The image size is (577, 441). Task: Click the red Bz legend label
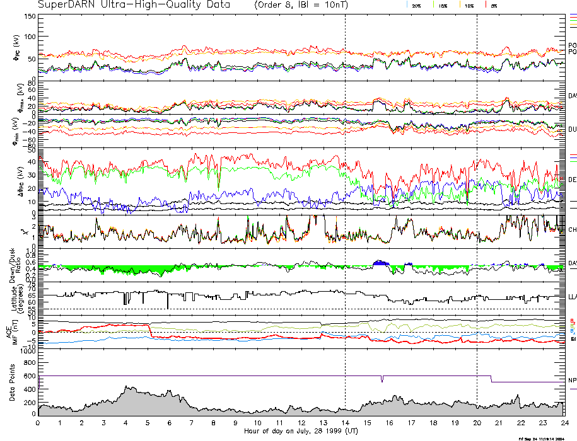click(x=572, y=320)
